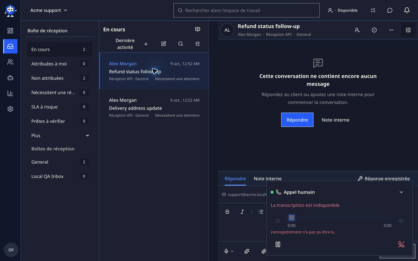
Task: Click the call recording progress slider handle
Action: pyautogui.click(x=291, y=217)
